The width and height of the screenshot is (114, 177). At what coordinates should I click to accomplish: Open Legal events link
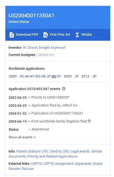[80, 151]
